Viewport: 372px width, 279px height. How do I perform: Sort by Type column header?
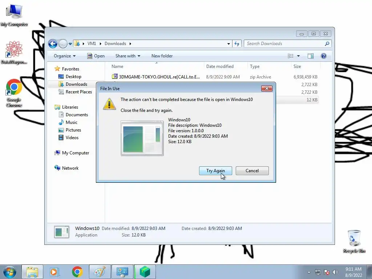click(269, 66)
